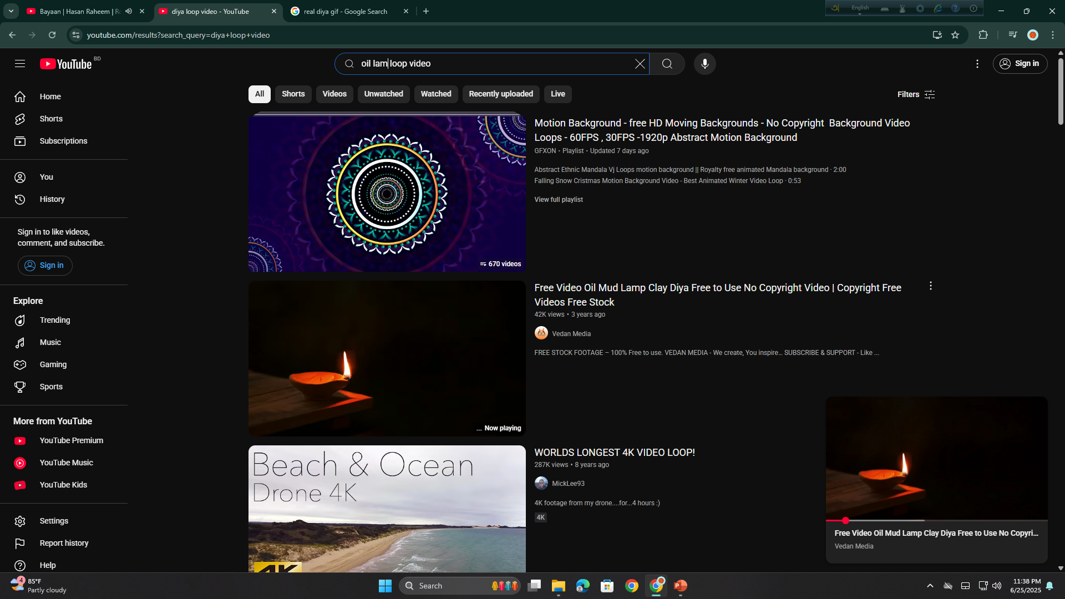Select the Unwatched filter chip
The height and width of the screenshot is (599, 1065).
click(383, 94)
